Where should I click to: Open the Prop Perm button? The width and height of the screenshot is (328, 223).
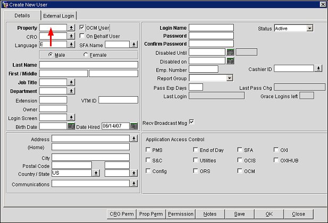pyautogui.click(x=150, y=214)
